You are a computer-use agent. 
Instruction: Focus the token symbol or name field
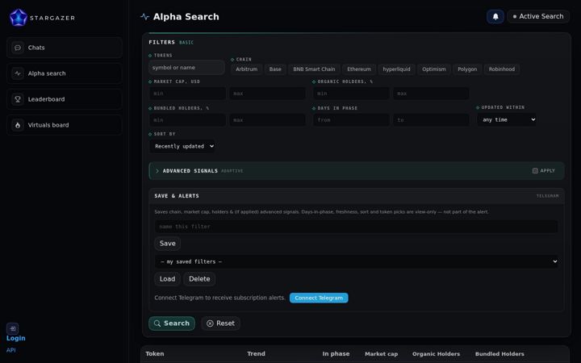[x=186, y=68]
